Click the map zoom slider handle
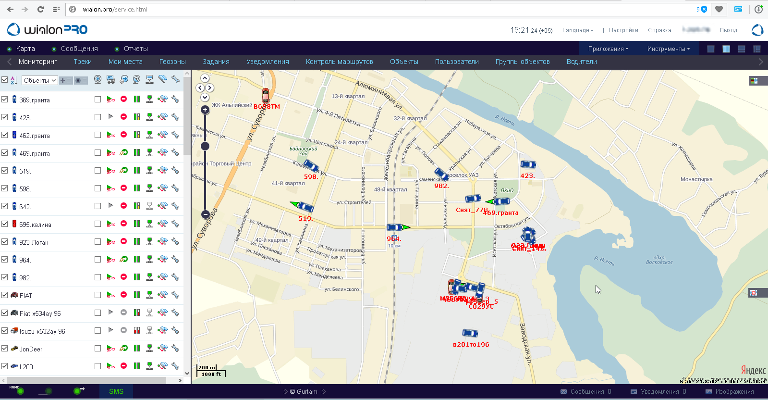The height and width of the screenshot is (400, 768). tap(205, 146)
